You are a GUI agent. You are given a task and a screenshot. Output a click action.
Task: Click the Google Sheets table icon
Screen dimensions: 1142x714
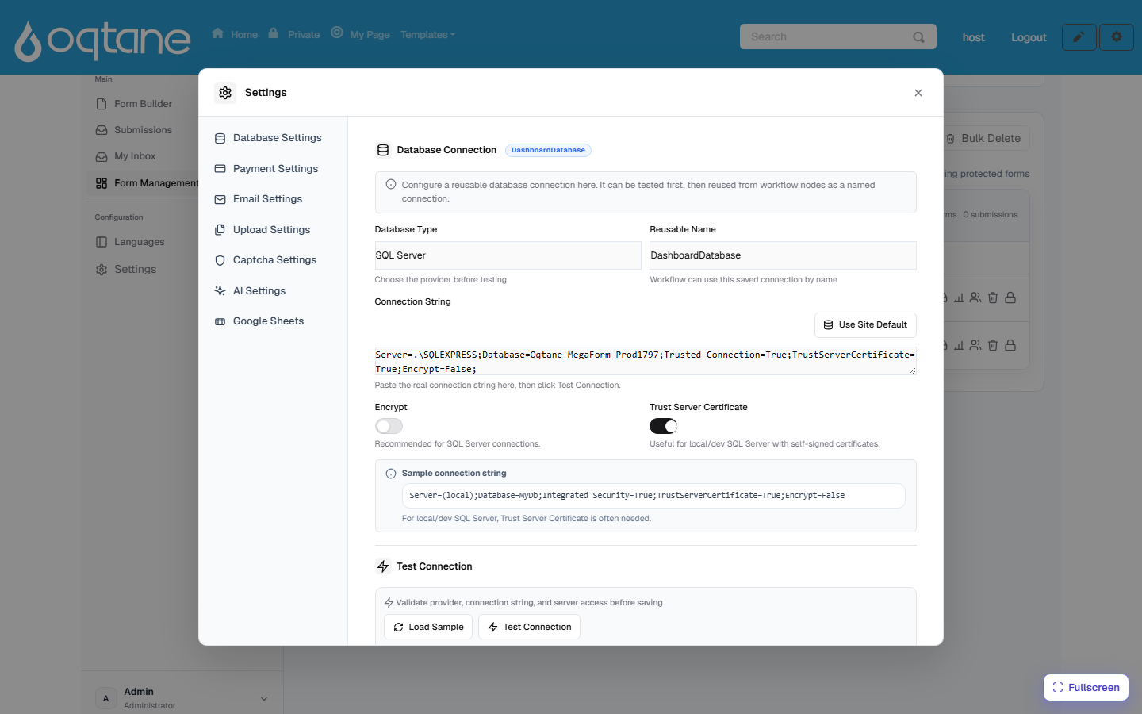coord(220,321)
